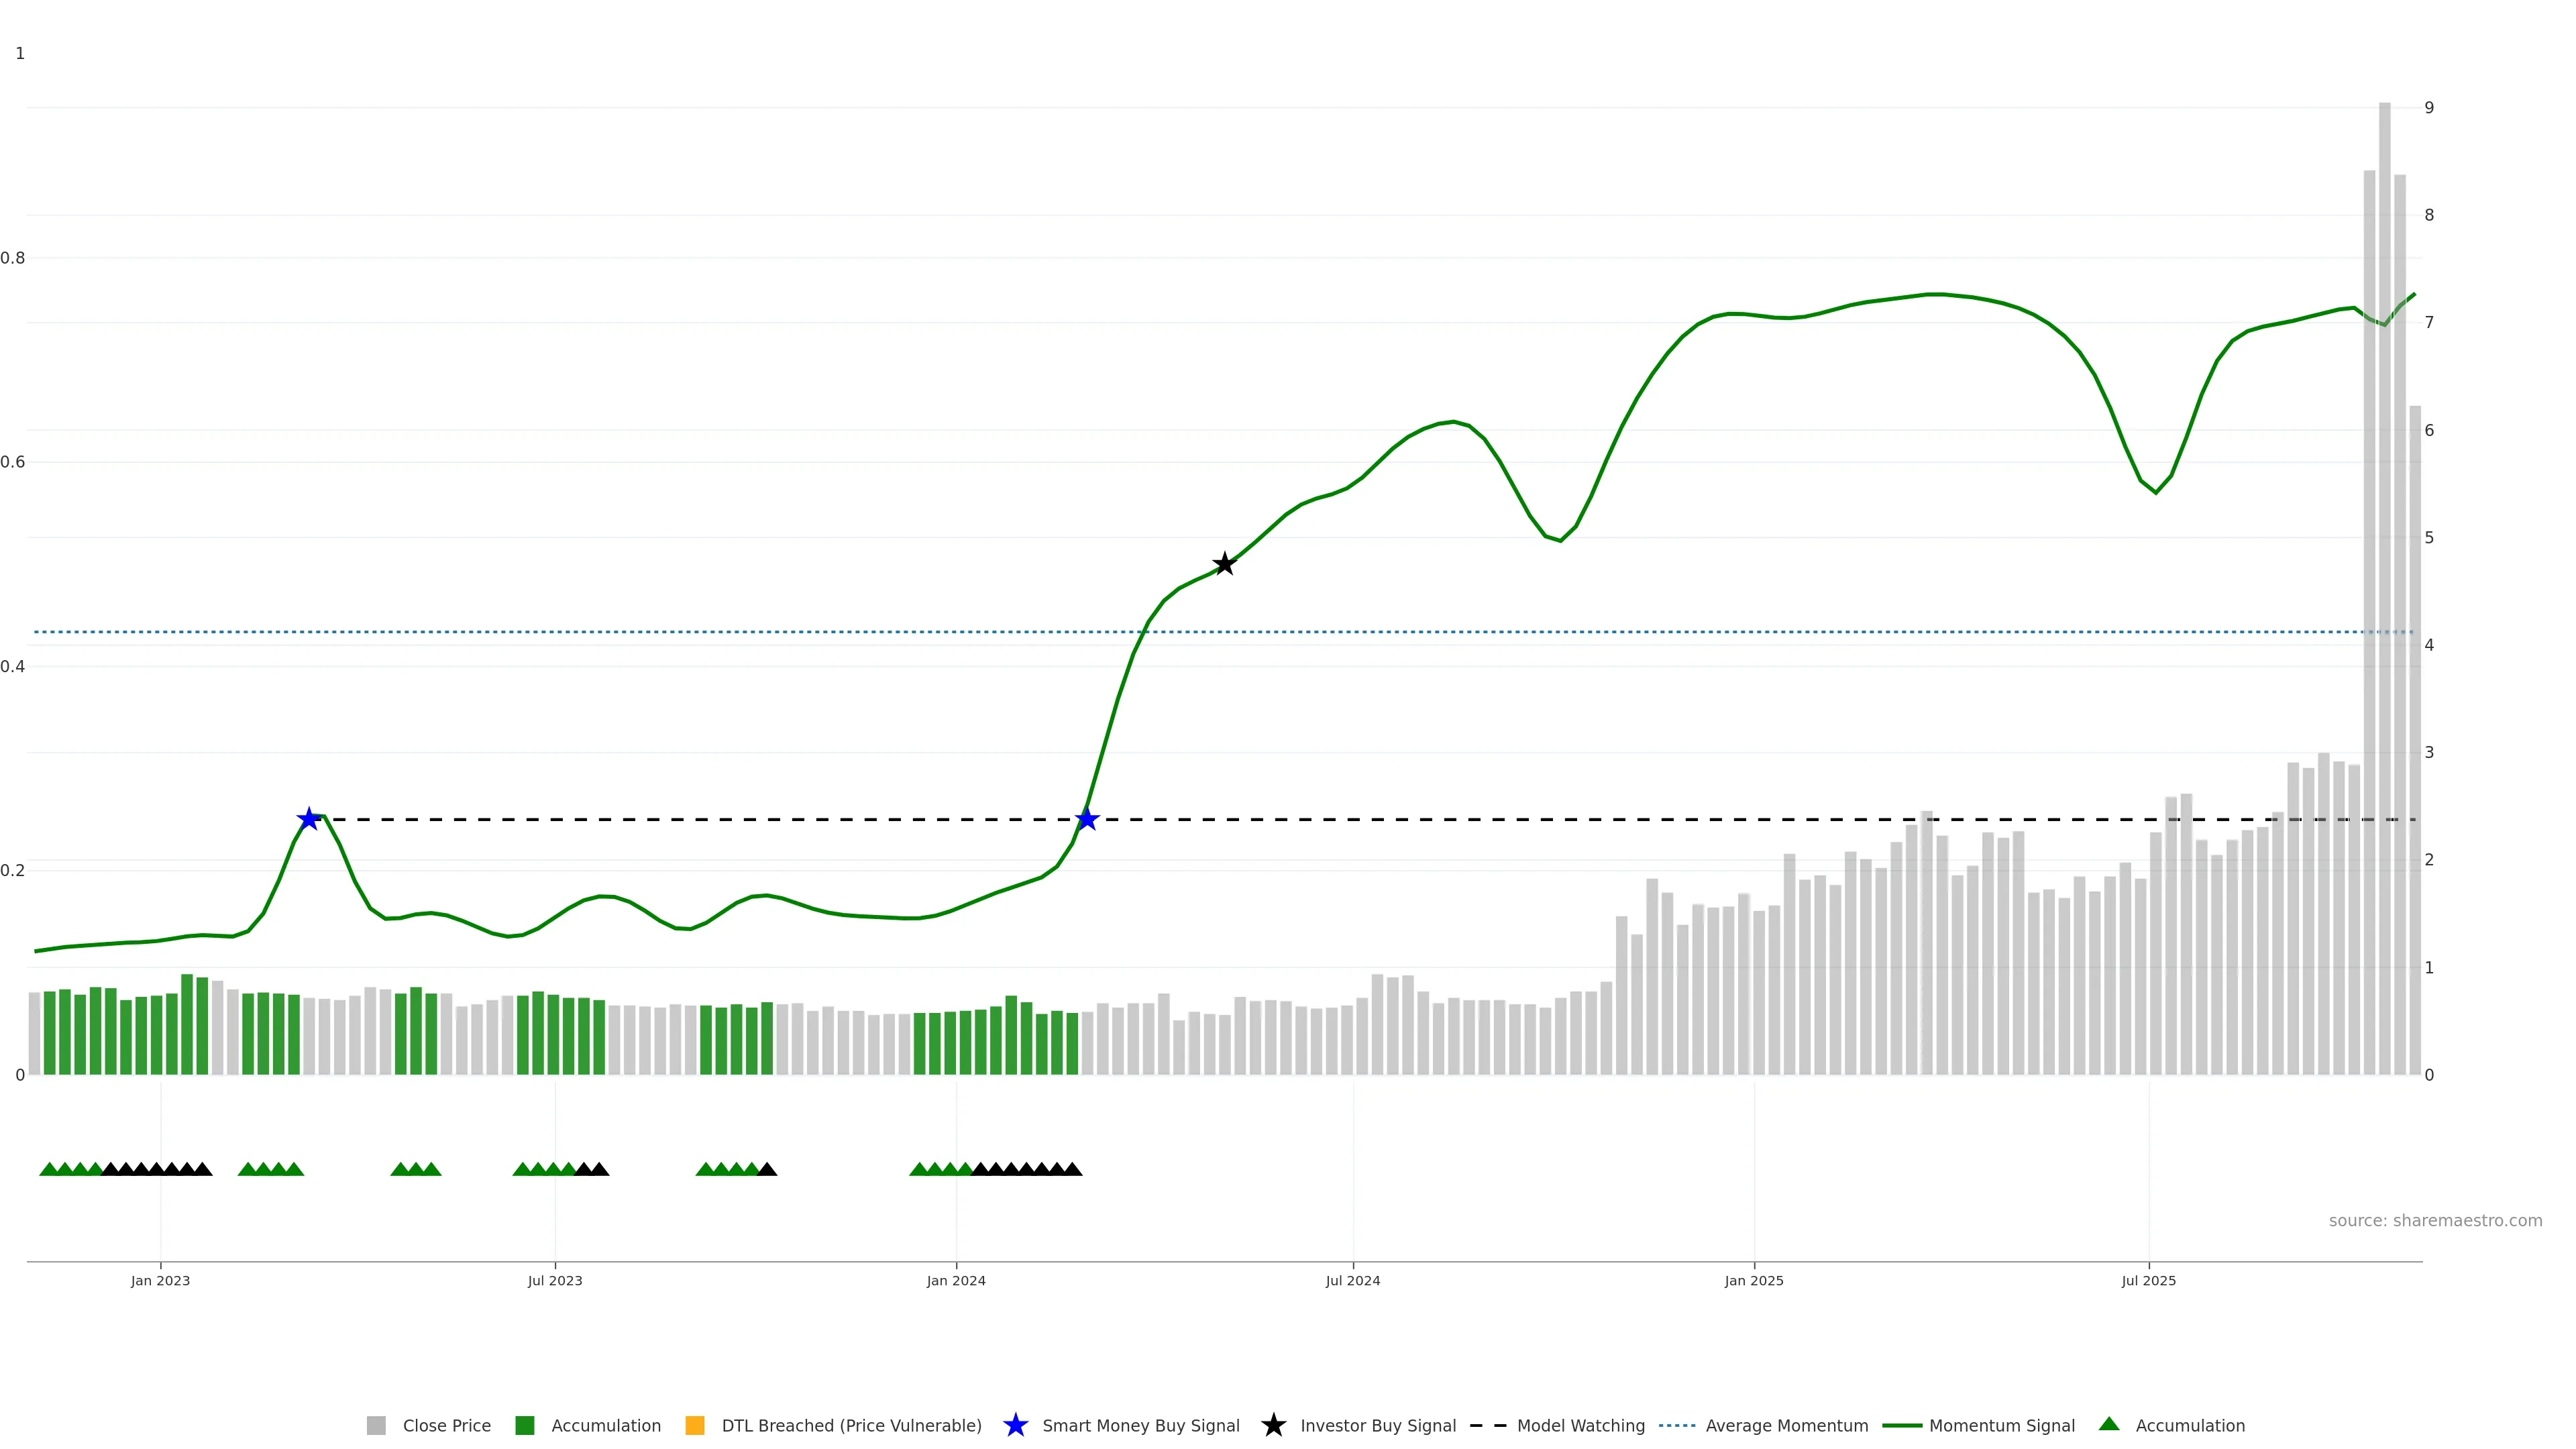Screen dimensions: 2576x1449
Task: Click the grey Close Price legend swatch
Action: point(376,1425)
